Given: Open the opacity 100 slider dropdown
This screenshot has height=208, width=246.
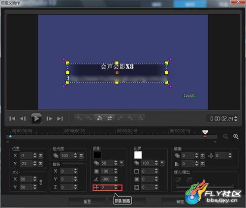Looking at the screenshot, I should click(81, 155).
